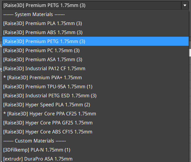Pick 3DFilkemp PLA-N 1.75mm (1) custom material

37,150
